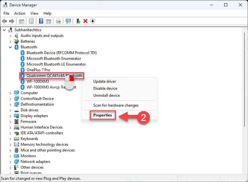248x182 pixels.
Task: Click the Batteries category icon
Action: 17,41
